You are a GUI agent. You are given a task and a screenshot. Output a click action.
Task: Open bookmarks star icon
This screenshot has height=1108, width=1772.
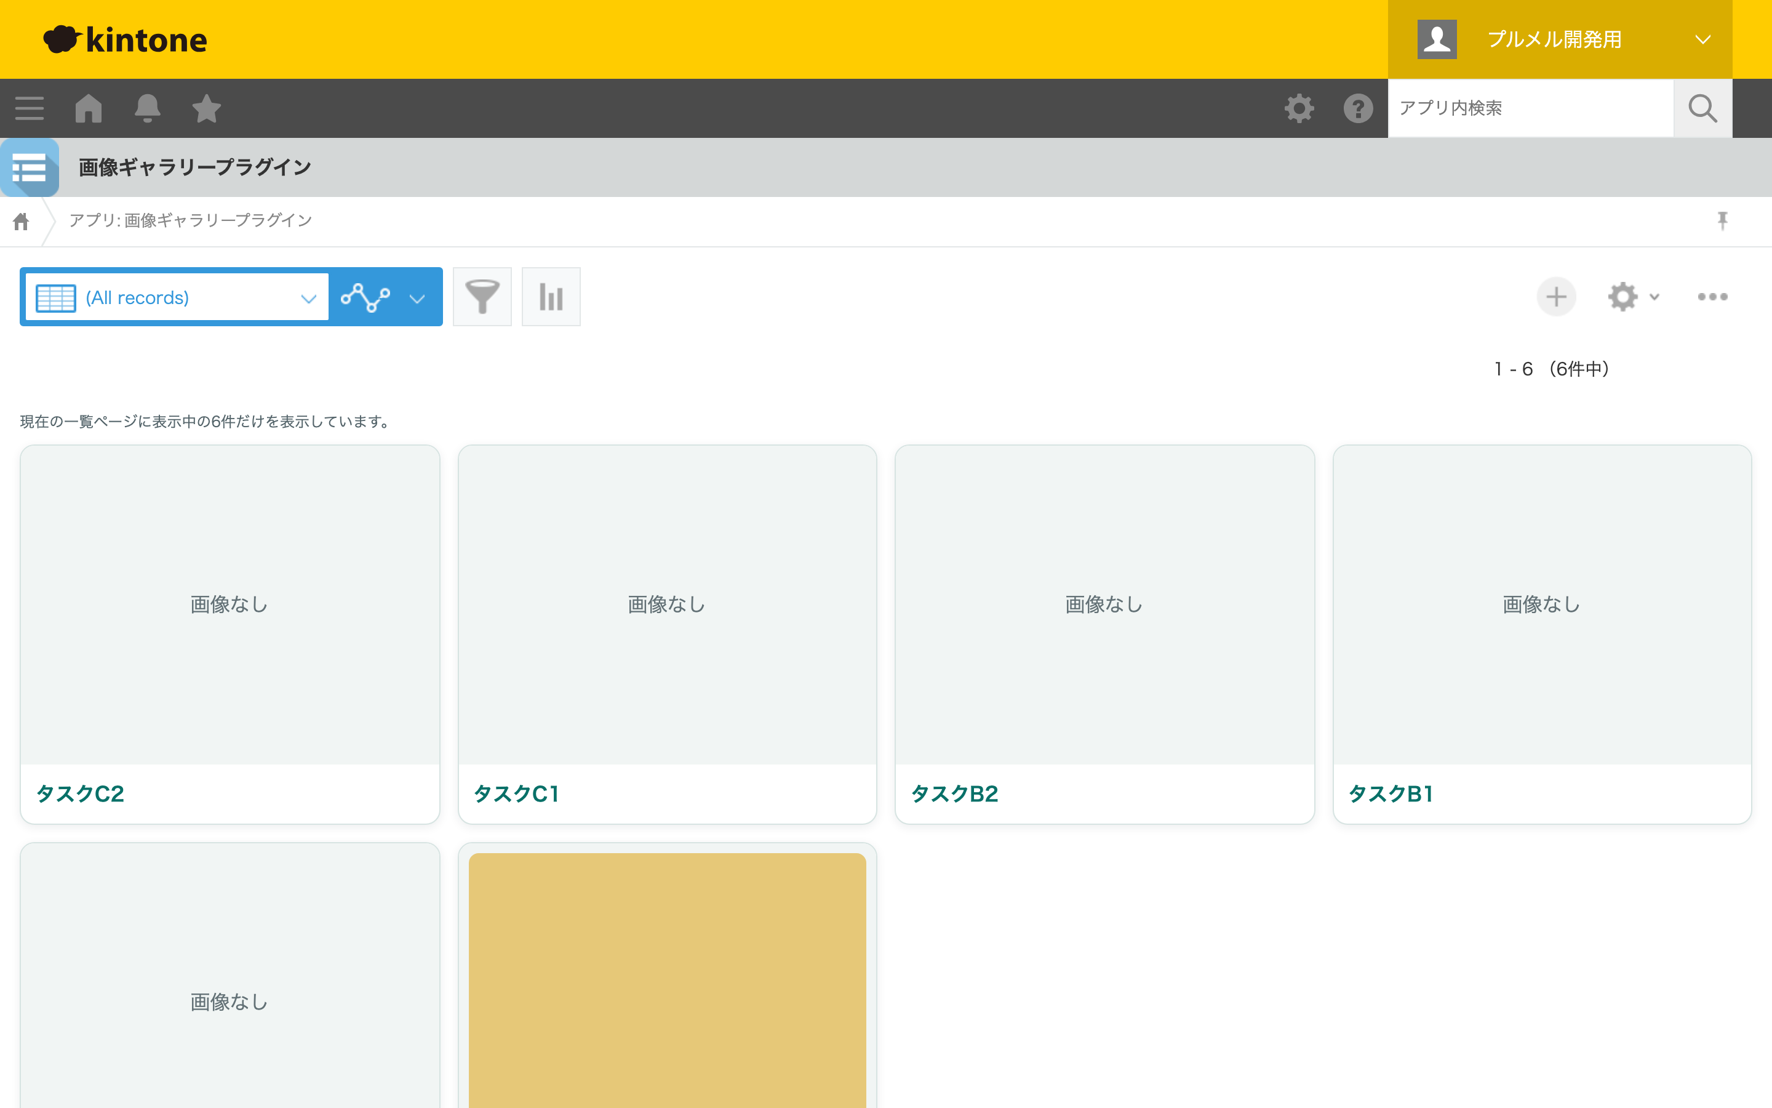click(207, 108)
